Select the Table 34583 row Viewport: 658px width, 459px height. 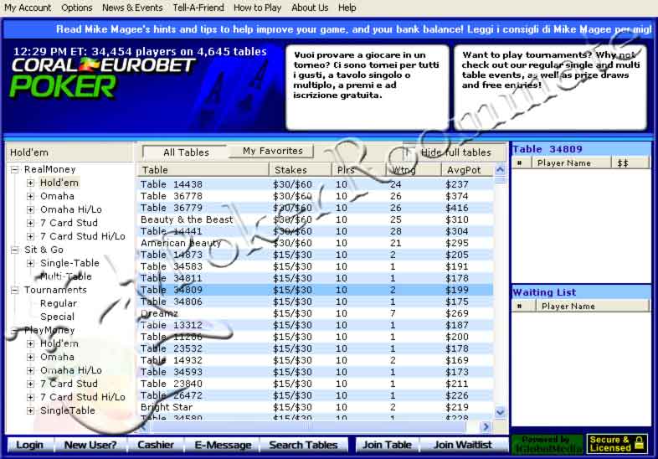tap(316, 266)
